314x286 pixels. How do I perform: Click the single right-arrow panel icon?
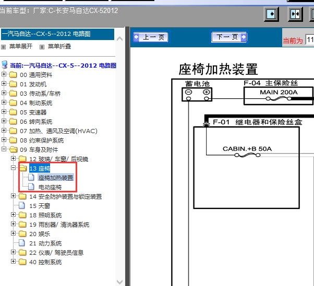pos(271,14)
